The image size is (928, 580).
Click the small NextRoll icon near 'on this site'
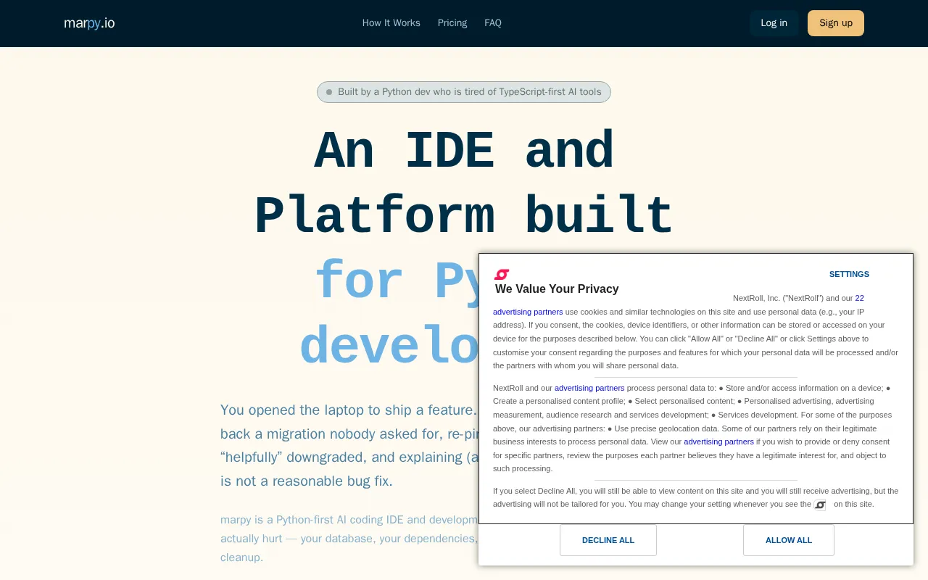tap(820, 505)
